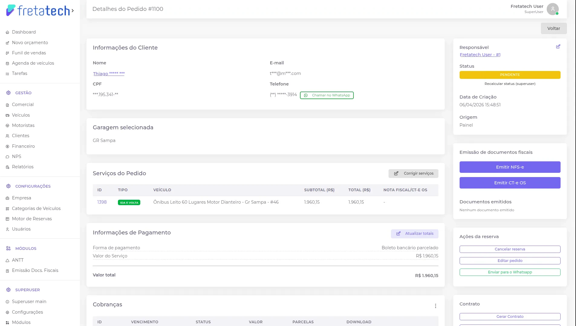Collapse sidebar with chevron next to logo
Image resolution: width=576 pixels, height=326 pixels.
[x=73, y=11]
